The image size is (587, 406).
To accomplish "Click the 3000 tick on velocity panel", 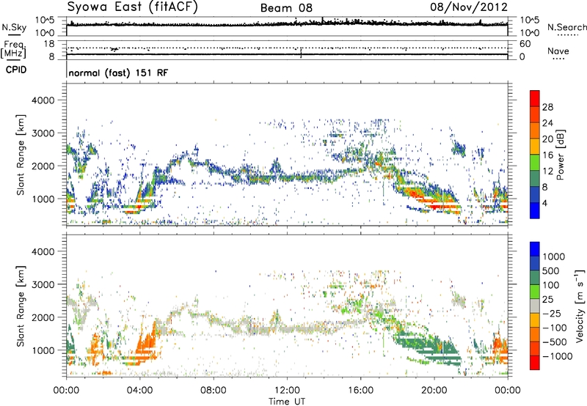I will pos(43,284).
